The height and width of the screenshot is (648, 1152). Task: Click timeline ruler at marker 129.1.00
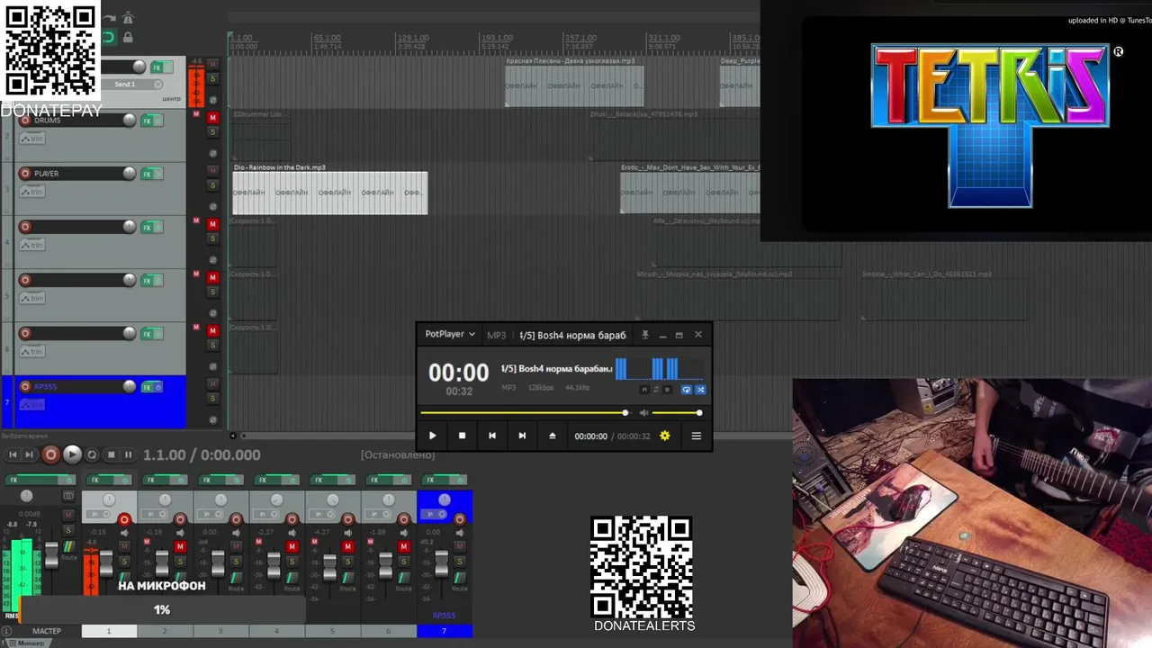[x=412, y=38]
